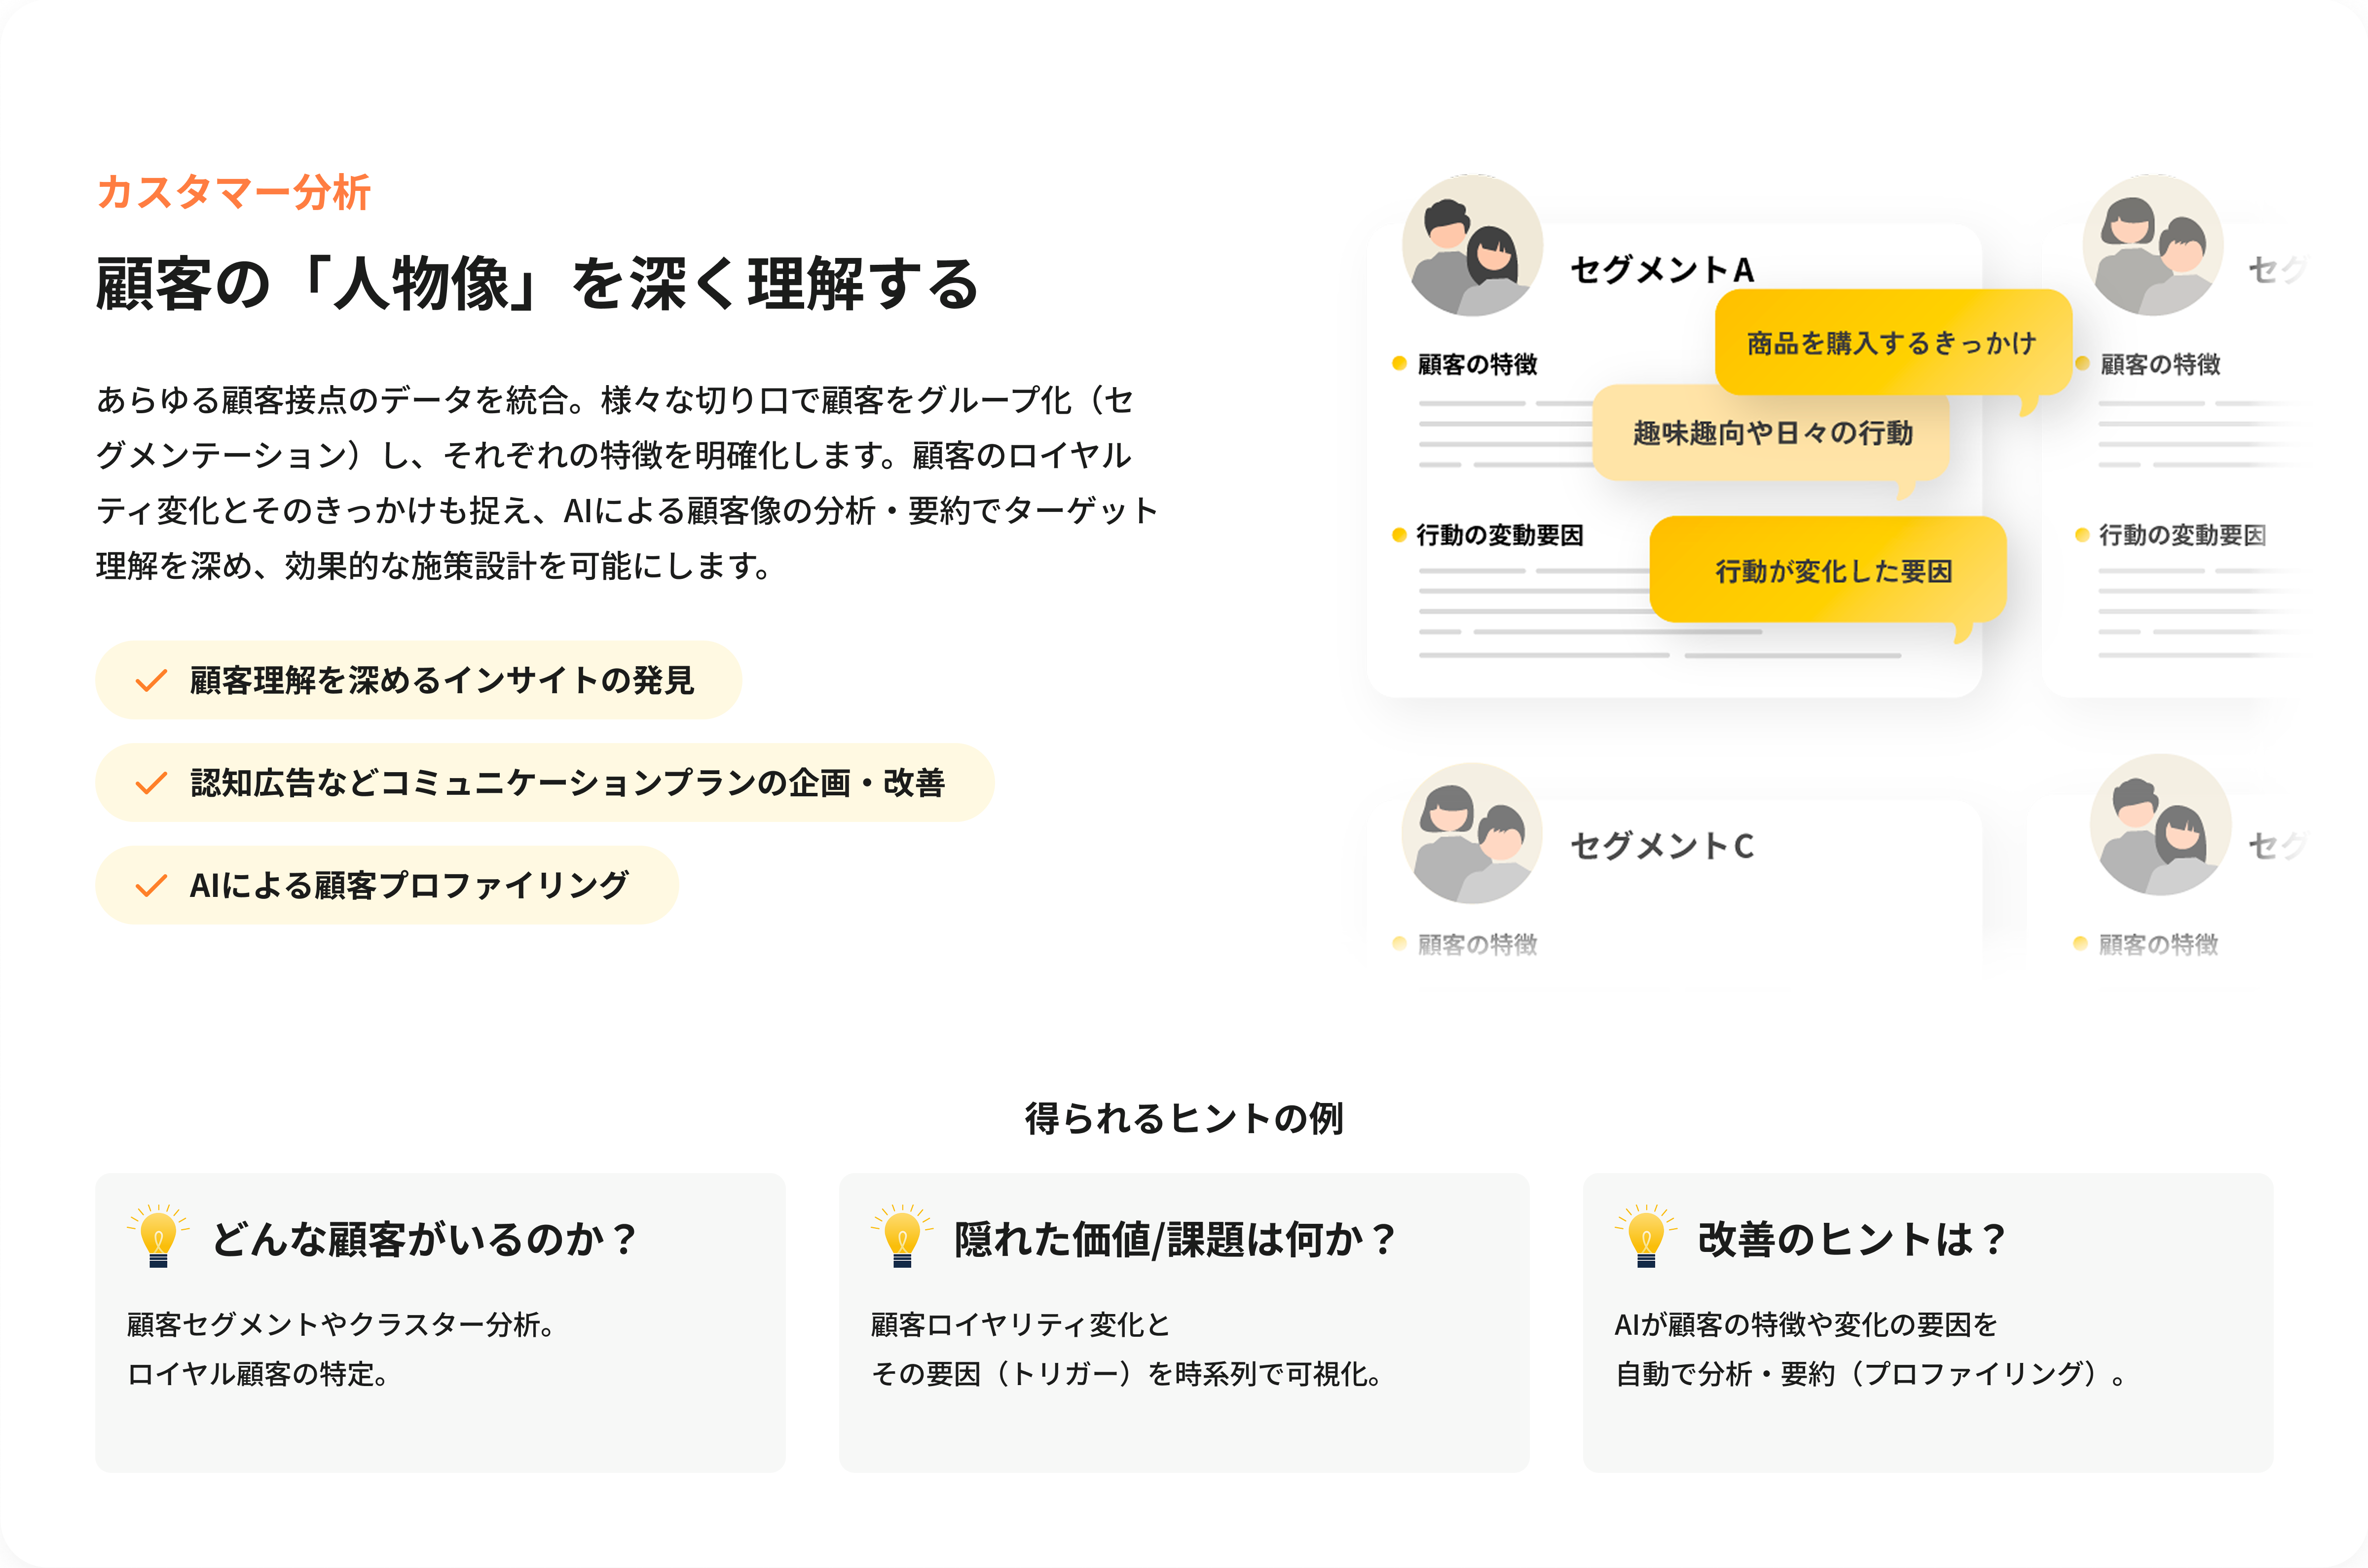
Task: Select the 顧客理解を深めるインサイトの発見 pill
Action: 418,680
